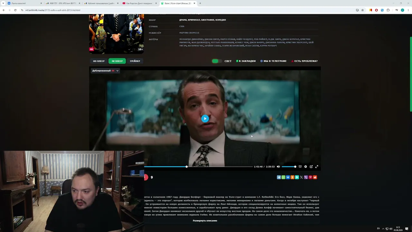412x232 pixels.
Task: Switch to the Лента новостей browser tab
Action: 24,3
